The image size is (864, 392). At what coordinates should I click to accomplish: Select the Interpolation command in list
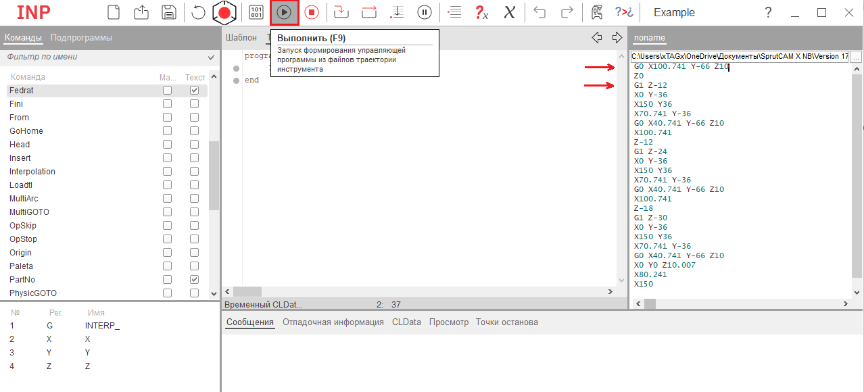click(x=32, y=172)
